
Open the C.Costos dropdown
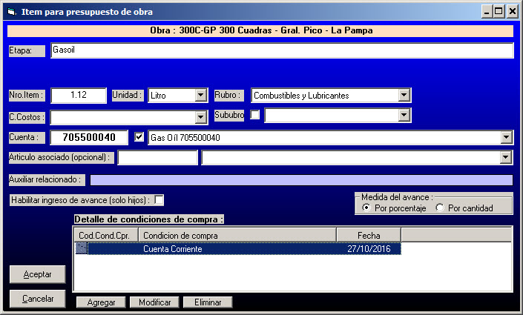(200, 117)
